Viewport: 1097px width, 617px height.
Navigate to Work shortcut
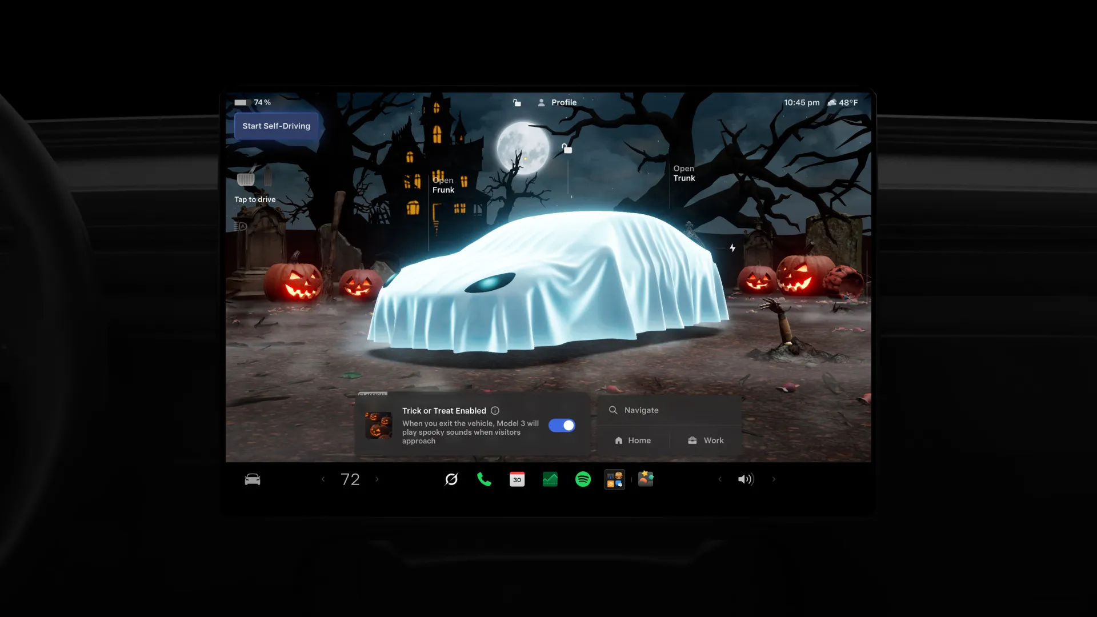tap(706, 440)
